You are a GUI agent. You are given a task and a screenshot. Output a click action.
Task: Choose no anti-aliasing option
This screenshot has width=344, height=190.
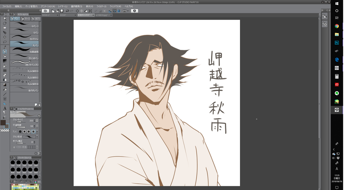pyautogui.click(x=20, y=132)
